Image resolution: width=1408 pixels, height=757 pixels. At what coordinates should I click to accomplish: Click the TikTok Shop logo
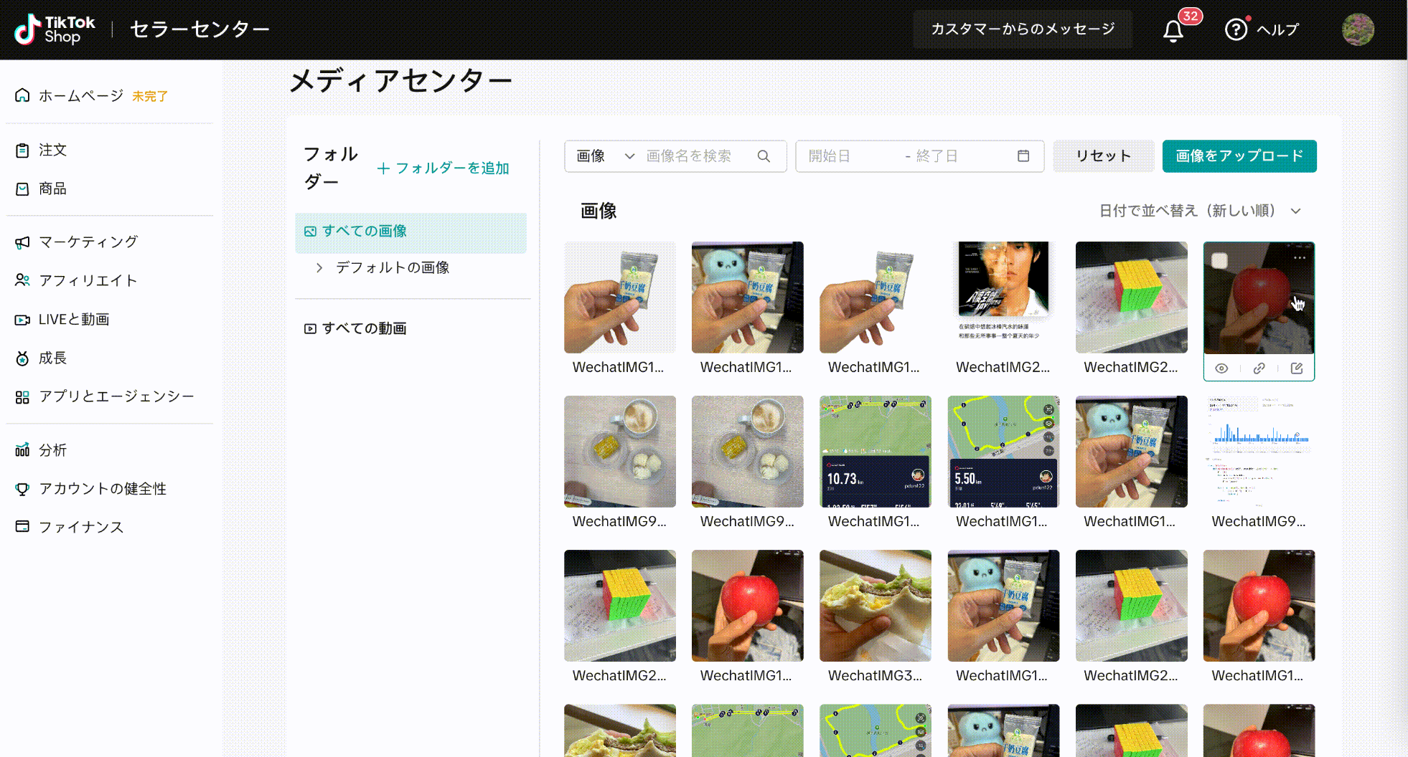point(55,29)
